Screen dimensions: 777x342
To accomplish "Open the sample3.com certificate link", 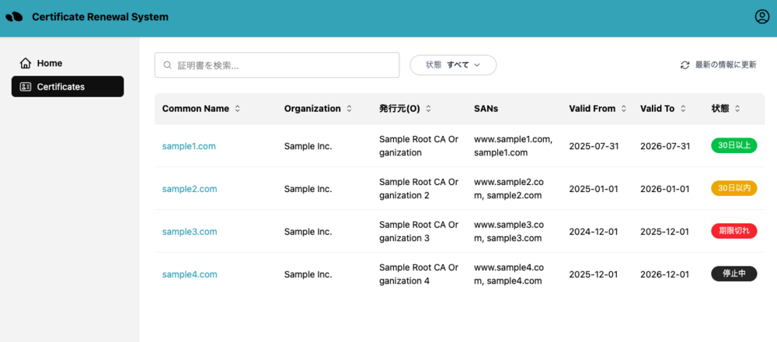I will [x=190, y=232].
